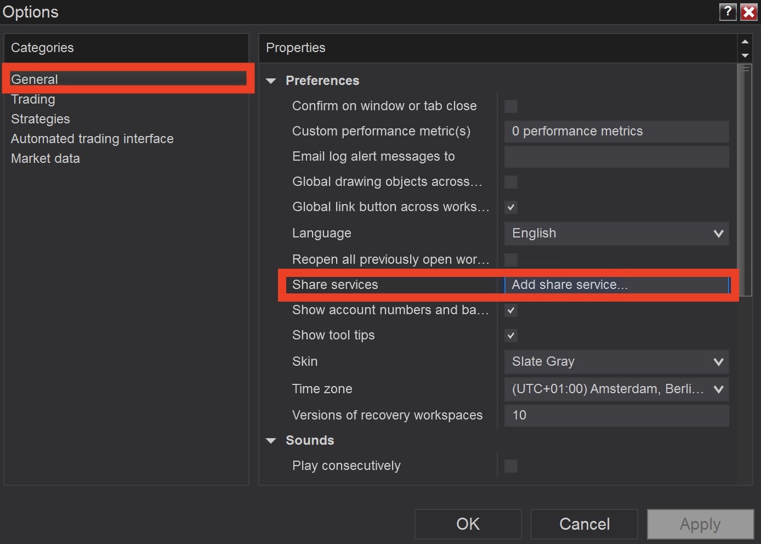Image resolution: width=761 pixels, height=544 pixels.
Task: Collapse the Preferences section
Action: 271,81
